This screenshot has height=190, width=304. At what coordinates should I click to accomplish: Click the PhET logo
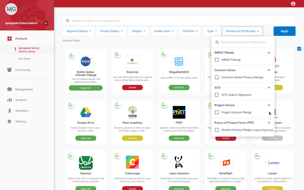click(179, 112)
